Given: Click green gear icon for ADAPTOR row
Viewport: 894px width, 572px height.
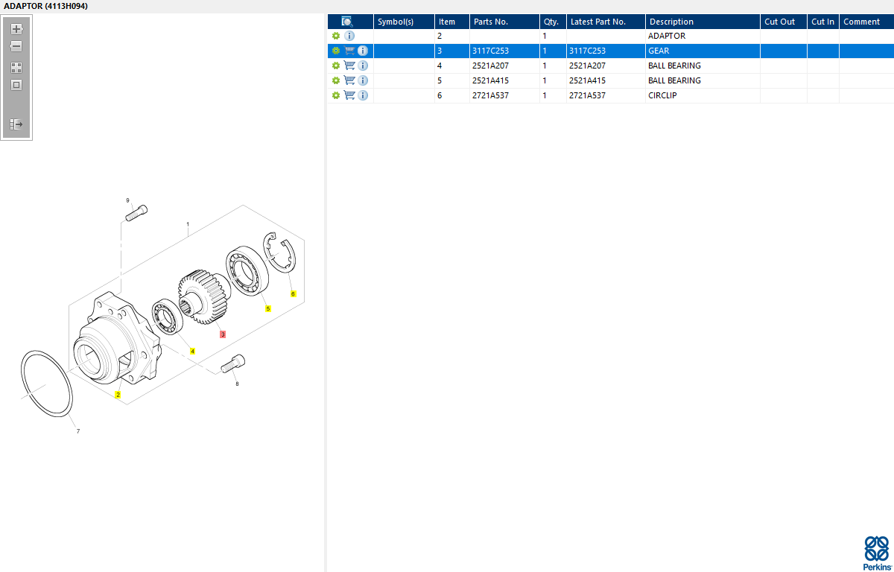Looking at the screenshot, I should pyautogui.click(x=336, y=36).
